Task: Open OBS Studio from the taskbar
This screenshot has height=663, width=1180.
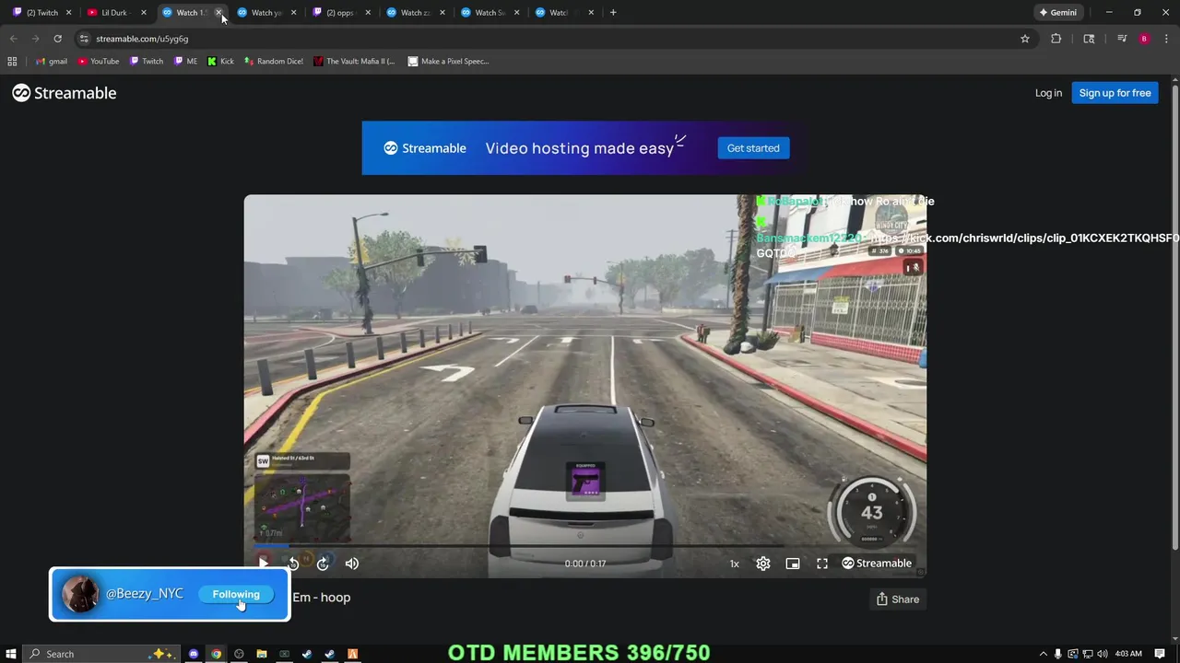Action: [x=239, y=654]
